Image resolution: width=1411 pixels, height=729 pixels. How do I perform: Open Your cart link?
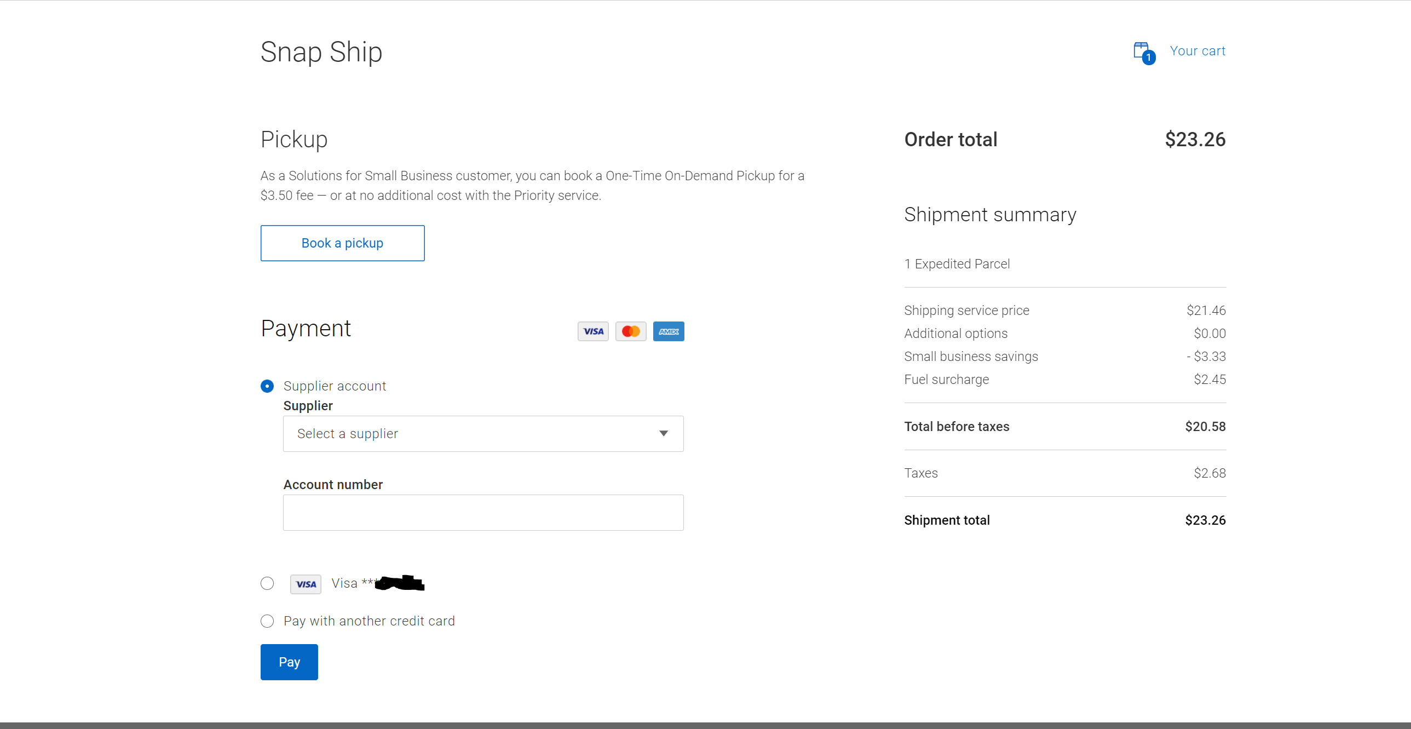coord(1197,50)
